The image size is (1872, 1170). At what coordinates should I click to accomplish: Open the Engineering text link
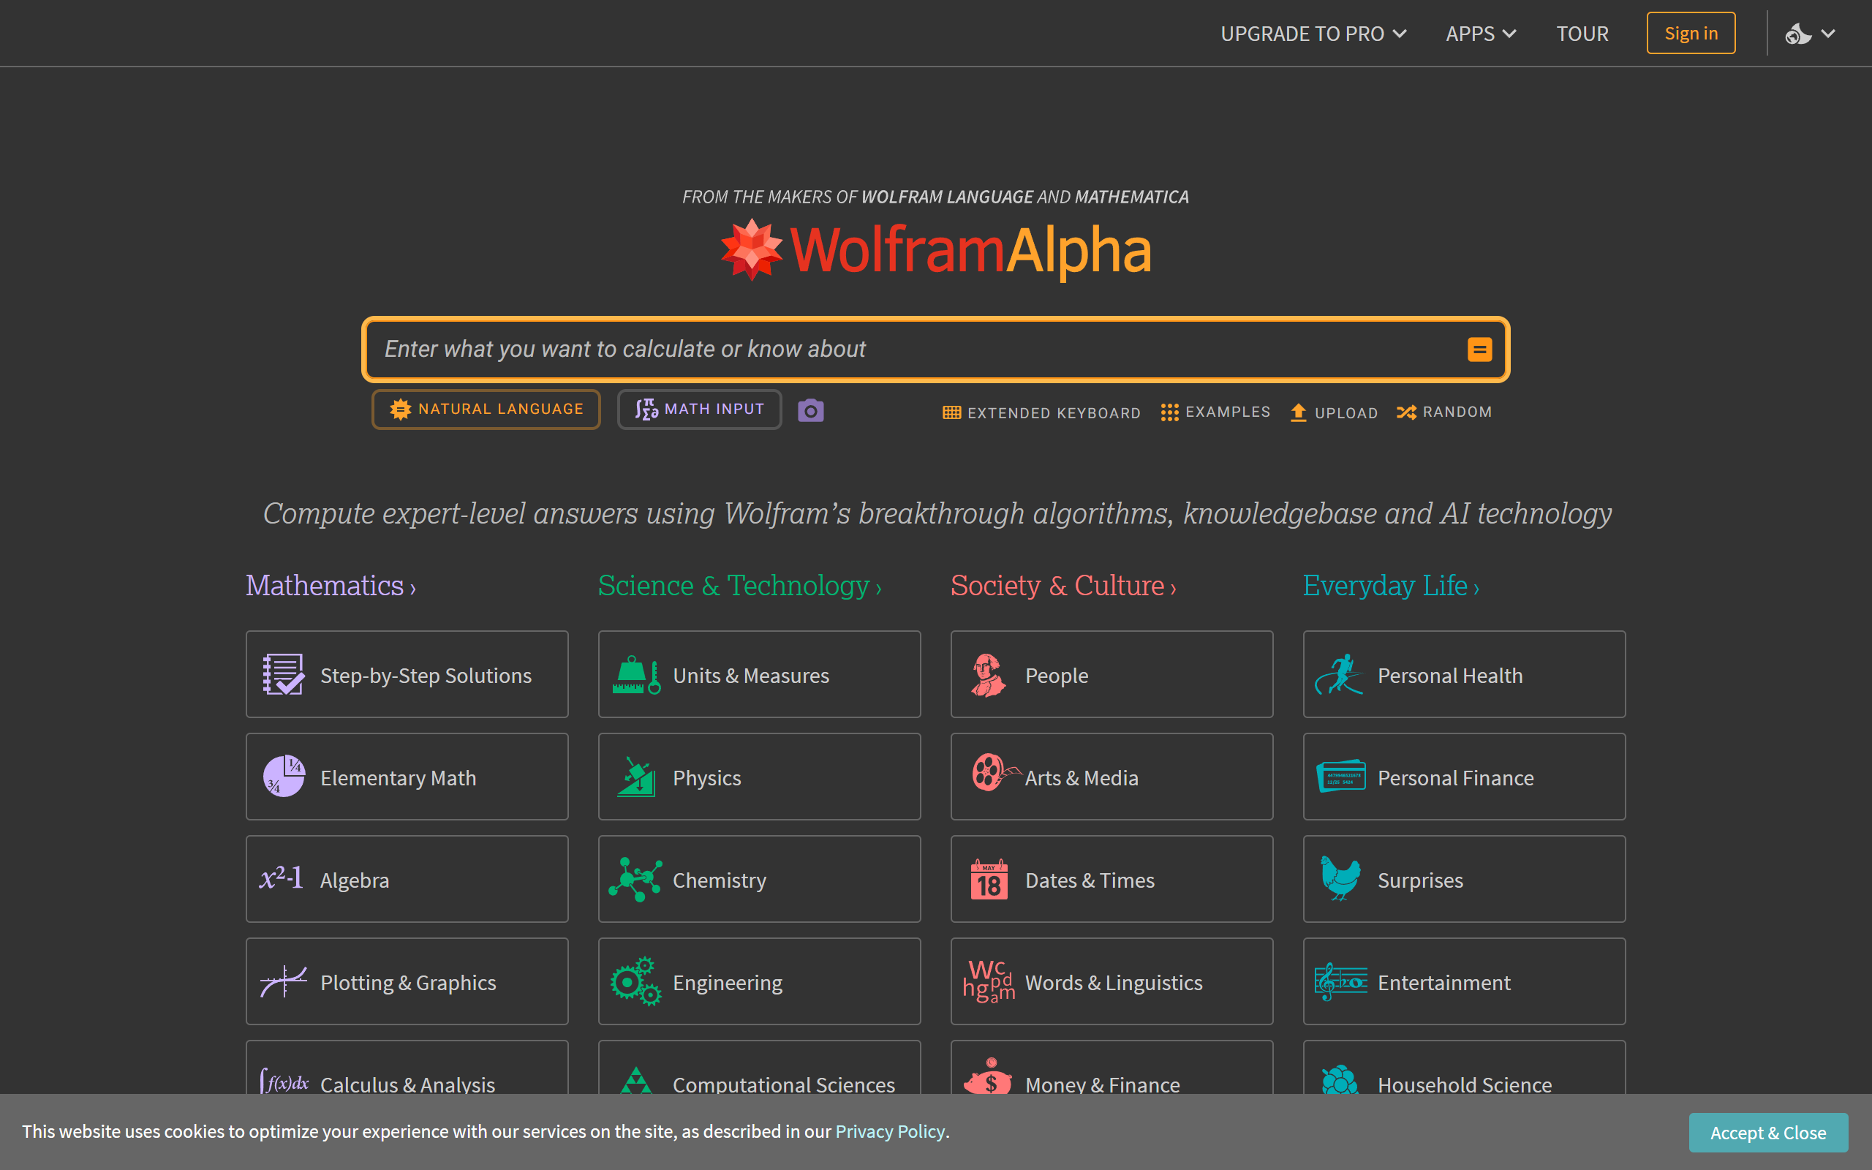click(x=728, y=983)
